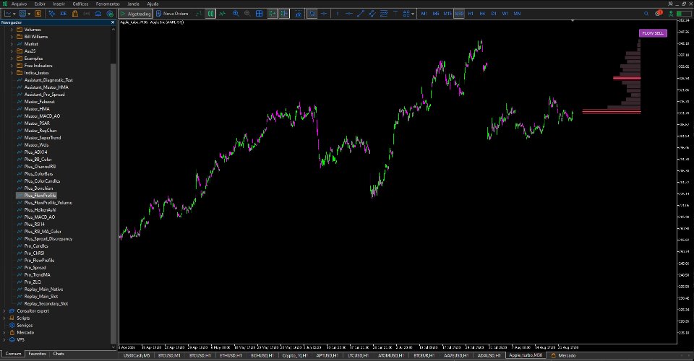Close the Navegador panel
694x361 pixels.
pyautogui.click(x=113, y=22)
